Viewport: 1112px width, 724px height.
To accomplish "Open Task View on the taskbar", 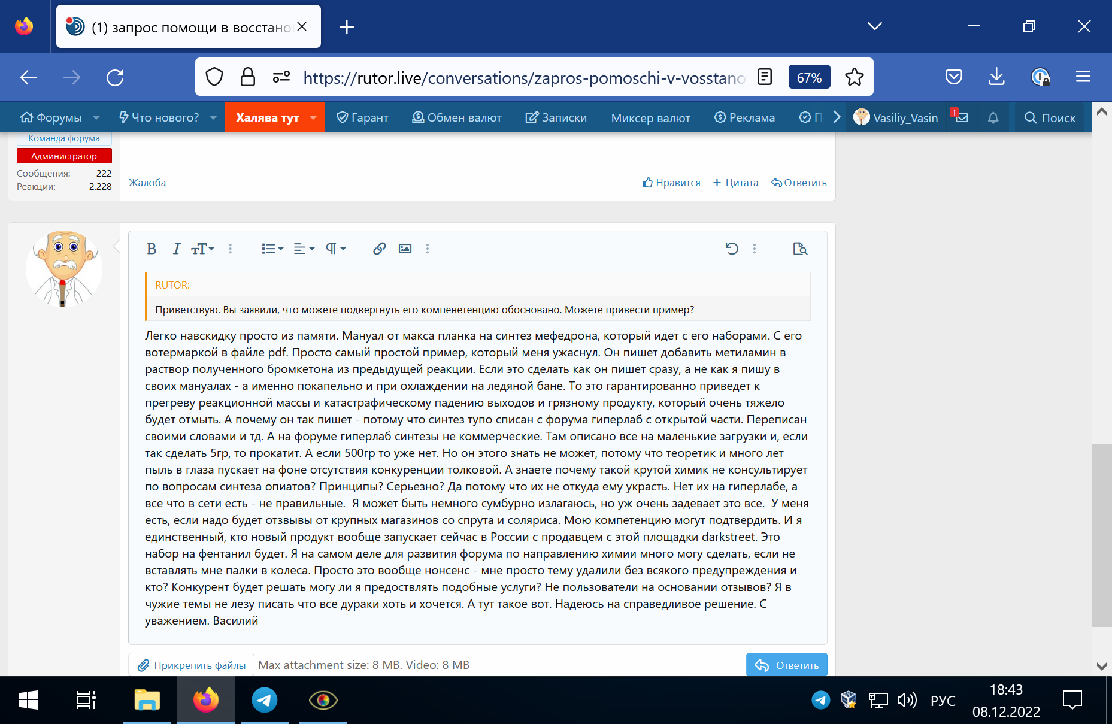I will [86, 700].
